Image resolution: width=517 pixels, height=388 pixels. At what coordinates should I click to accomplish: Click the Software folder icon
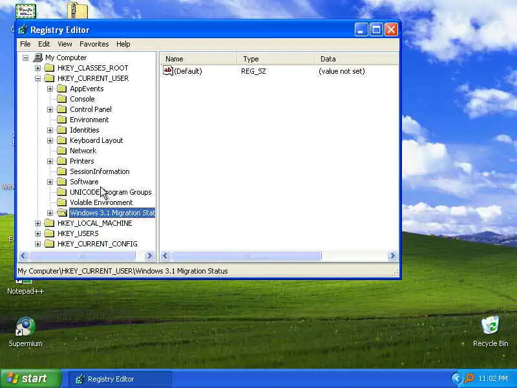click(x=61, y=182)
